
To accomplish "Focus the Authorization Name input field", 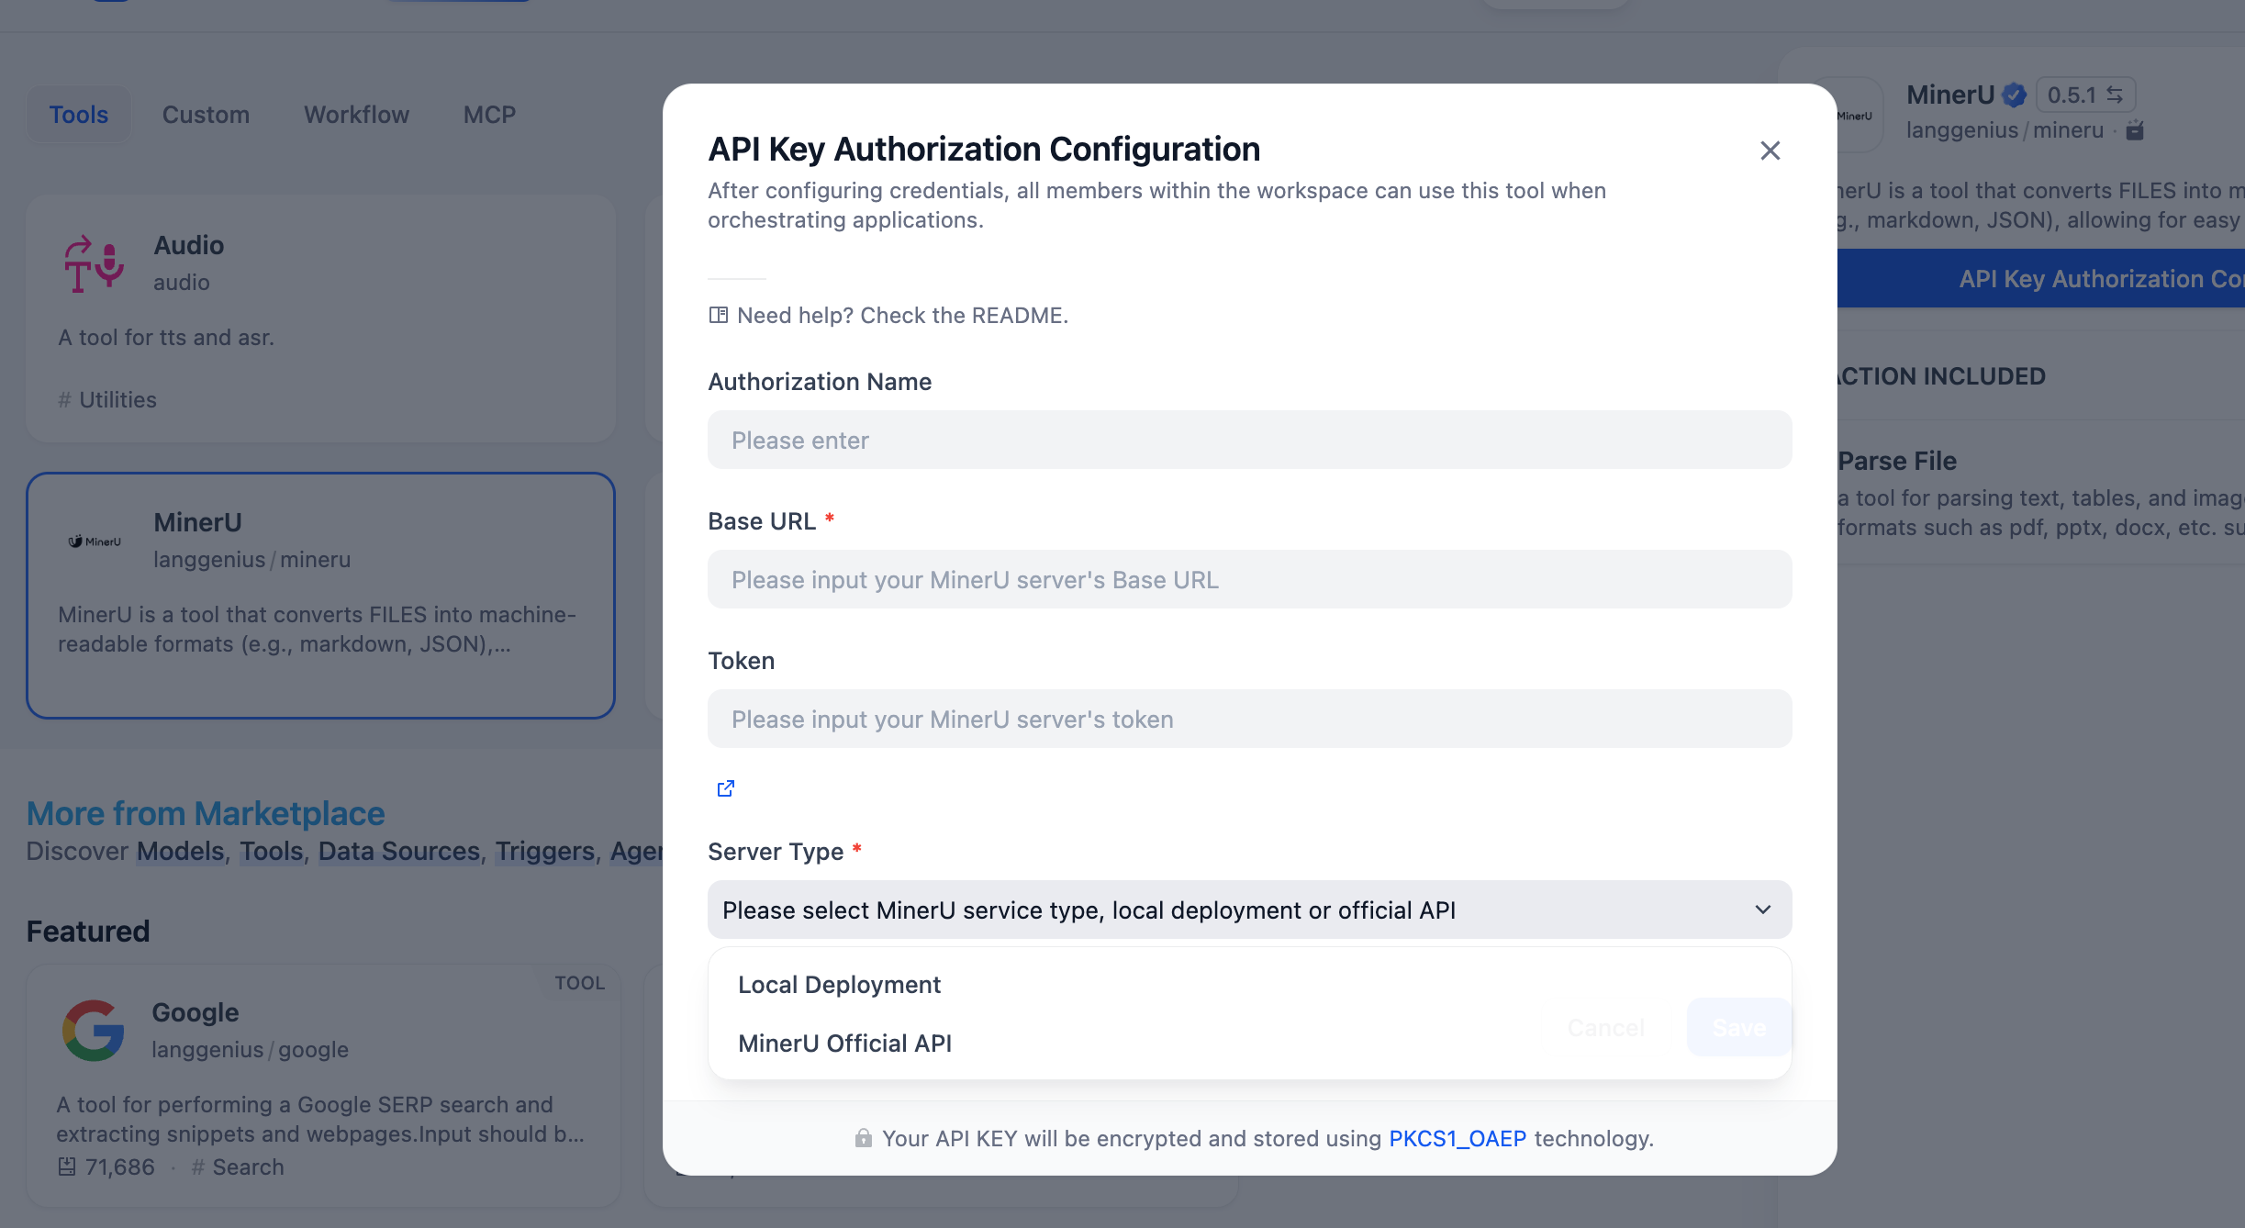I will [1249, 440].
